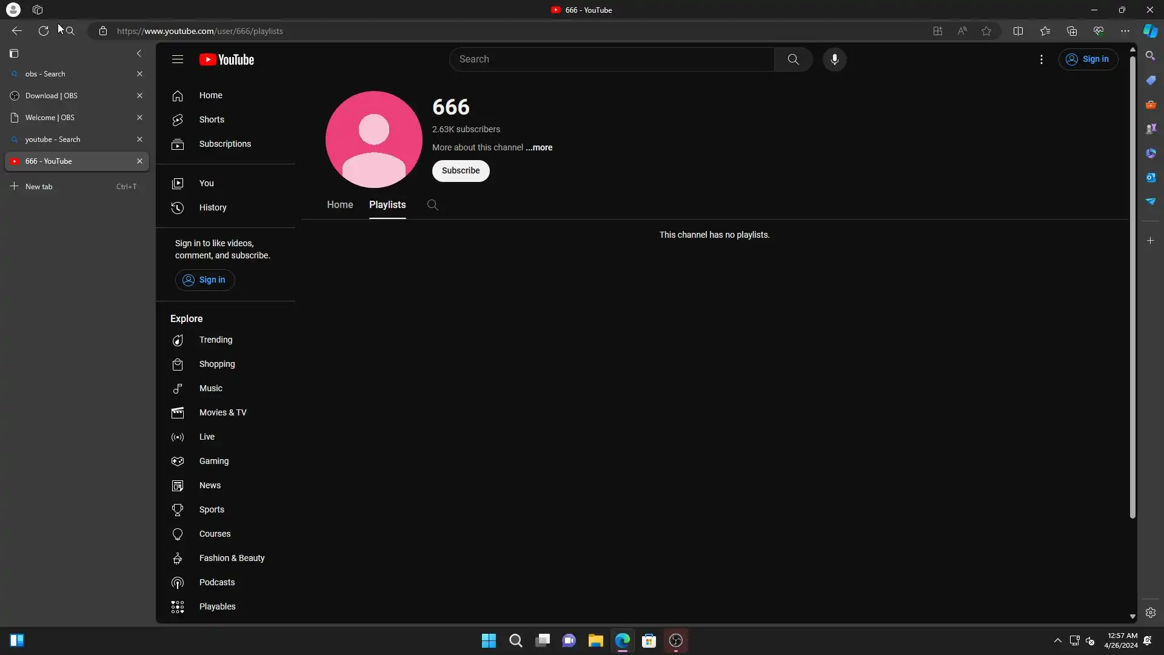
Task: Expand channel description with ...more
Action: click(539, 147)
